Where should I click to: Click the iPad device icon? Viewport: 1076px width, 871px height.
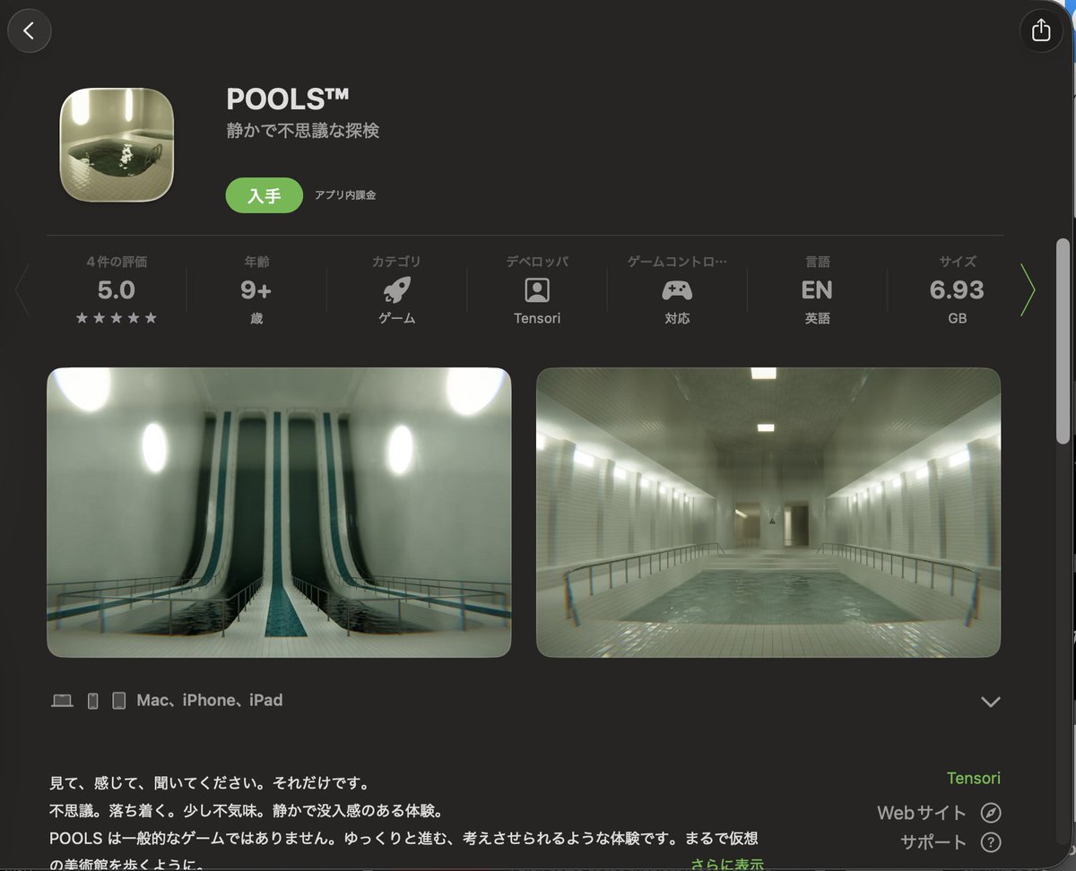click(118, 701)
